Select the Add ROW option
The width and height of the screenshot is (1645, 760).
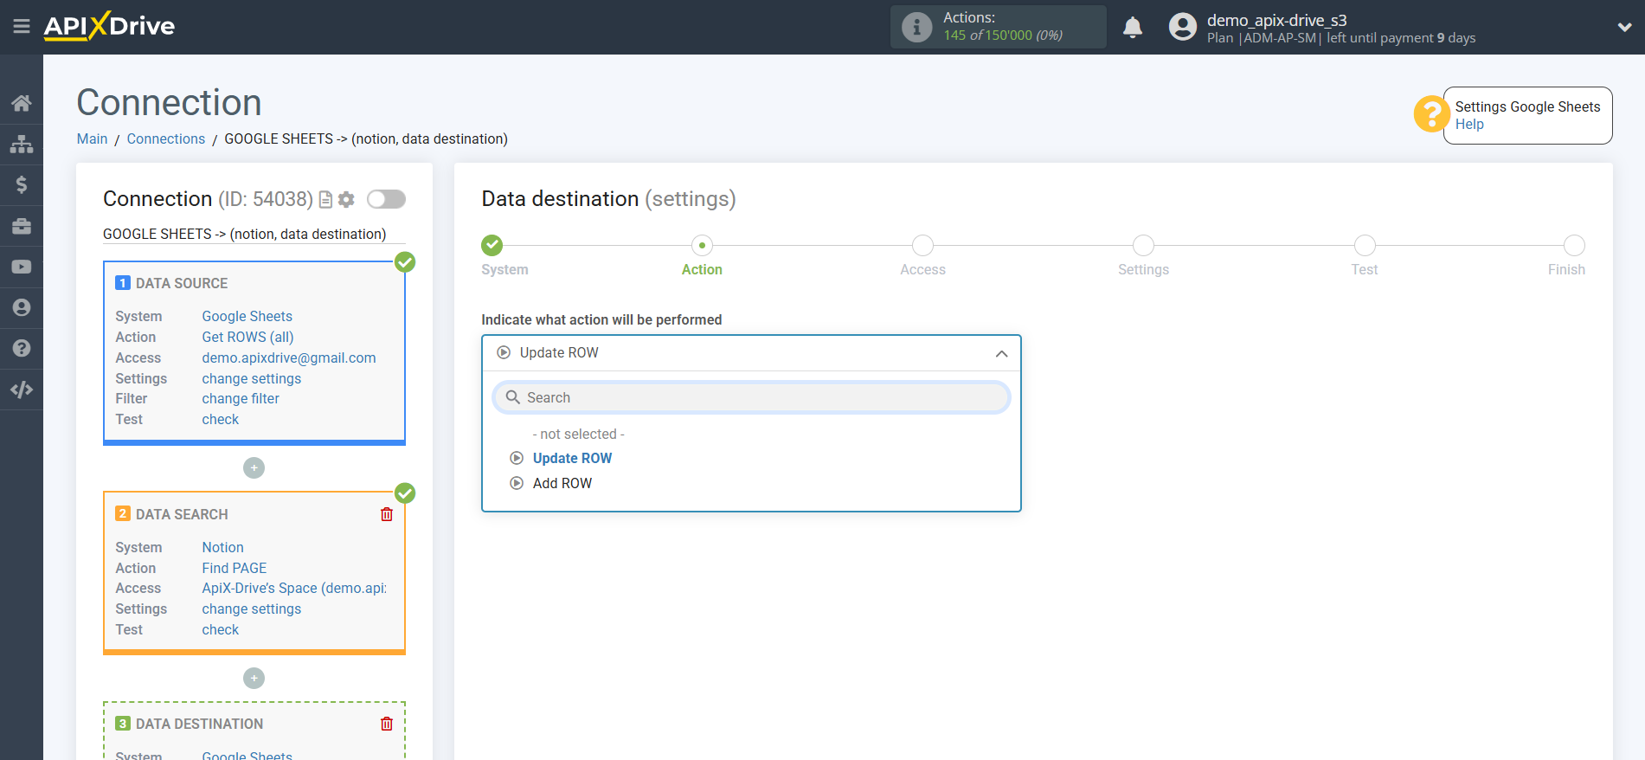pos(562,483)
